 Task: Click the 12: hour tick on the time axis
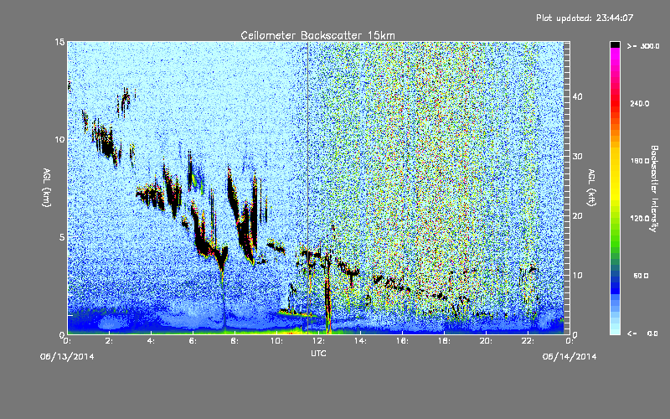(x=319, y=341)
